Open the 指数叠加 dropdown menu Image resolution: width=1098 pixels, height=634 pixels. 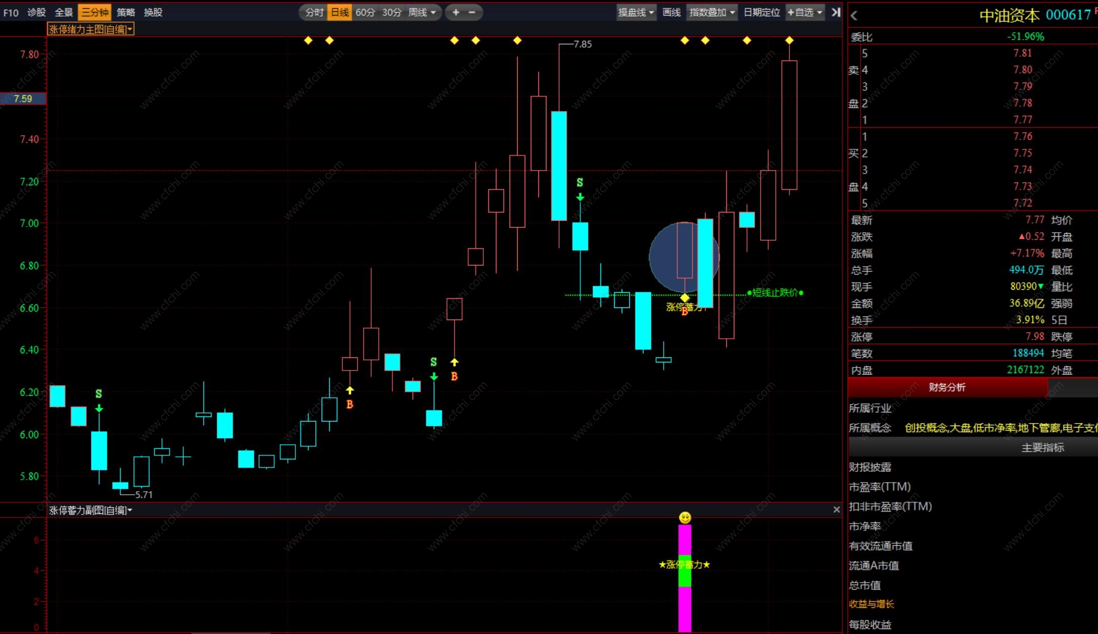(712, 13)
